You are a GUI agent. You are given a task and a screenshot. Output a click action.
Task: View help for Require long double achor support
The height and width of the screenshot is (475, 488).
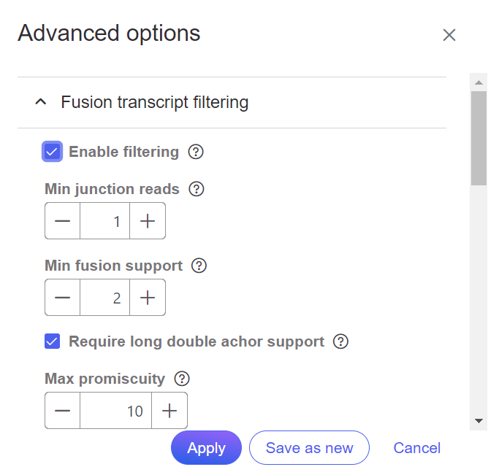click(340, 341)
